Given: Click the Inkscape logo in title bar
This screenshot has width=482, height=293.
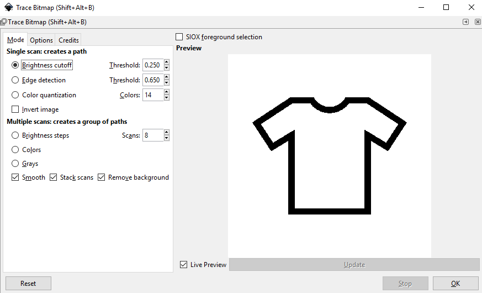Looking at the screenshot, I should [x=9, y=7].
